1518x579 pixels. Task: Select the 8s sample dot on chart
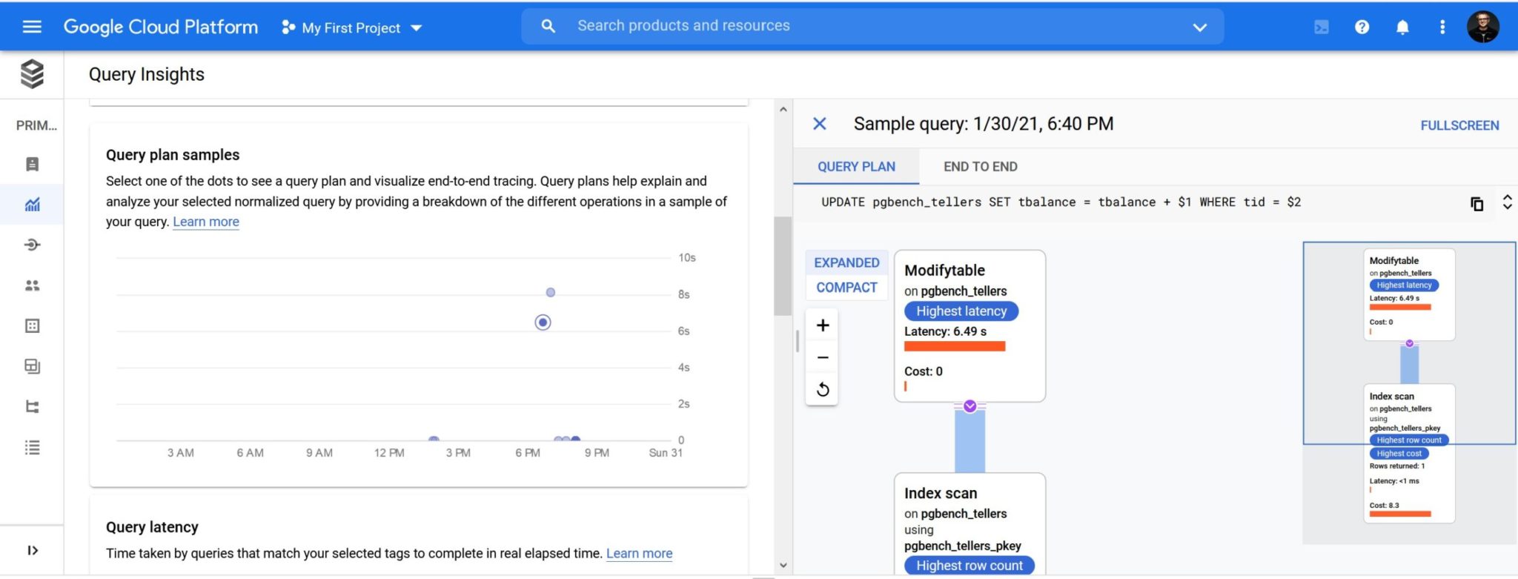pos(550,292)
